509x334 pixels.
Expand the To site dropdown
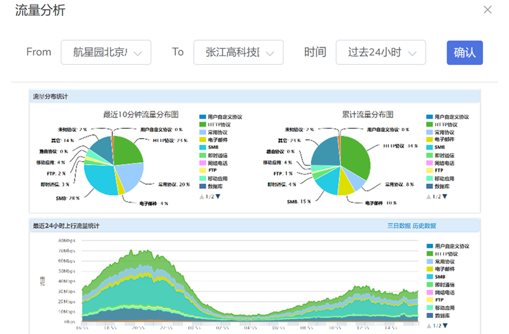point(238,52)
